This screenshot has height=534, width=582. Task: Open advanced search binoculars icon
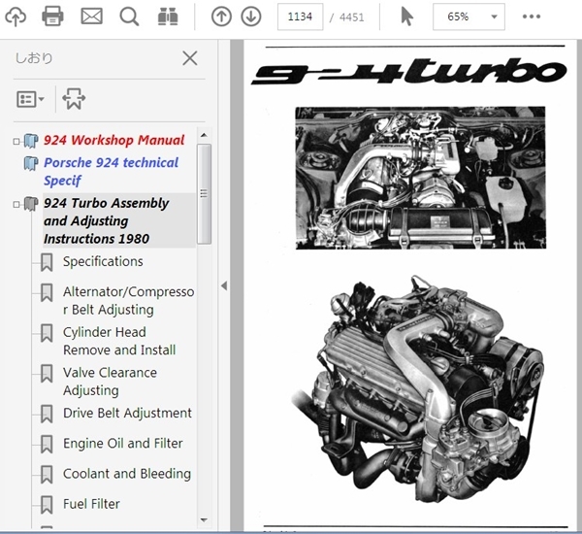click(168, 17)
